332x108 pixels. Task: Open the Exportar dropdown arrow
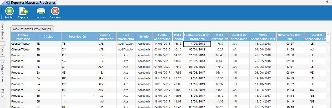pyautogui.click(x=32, y=13)
